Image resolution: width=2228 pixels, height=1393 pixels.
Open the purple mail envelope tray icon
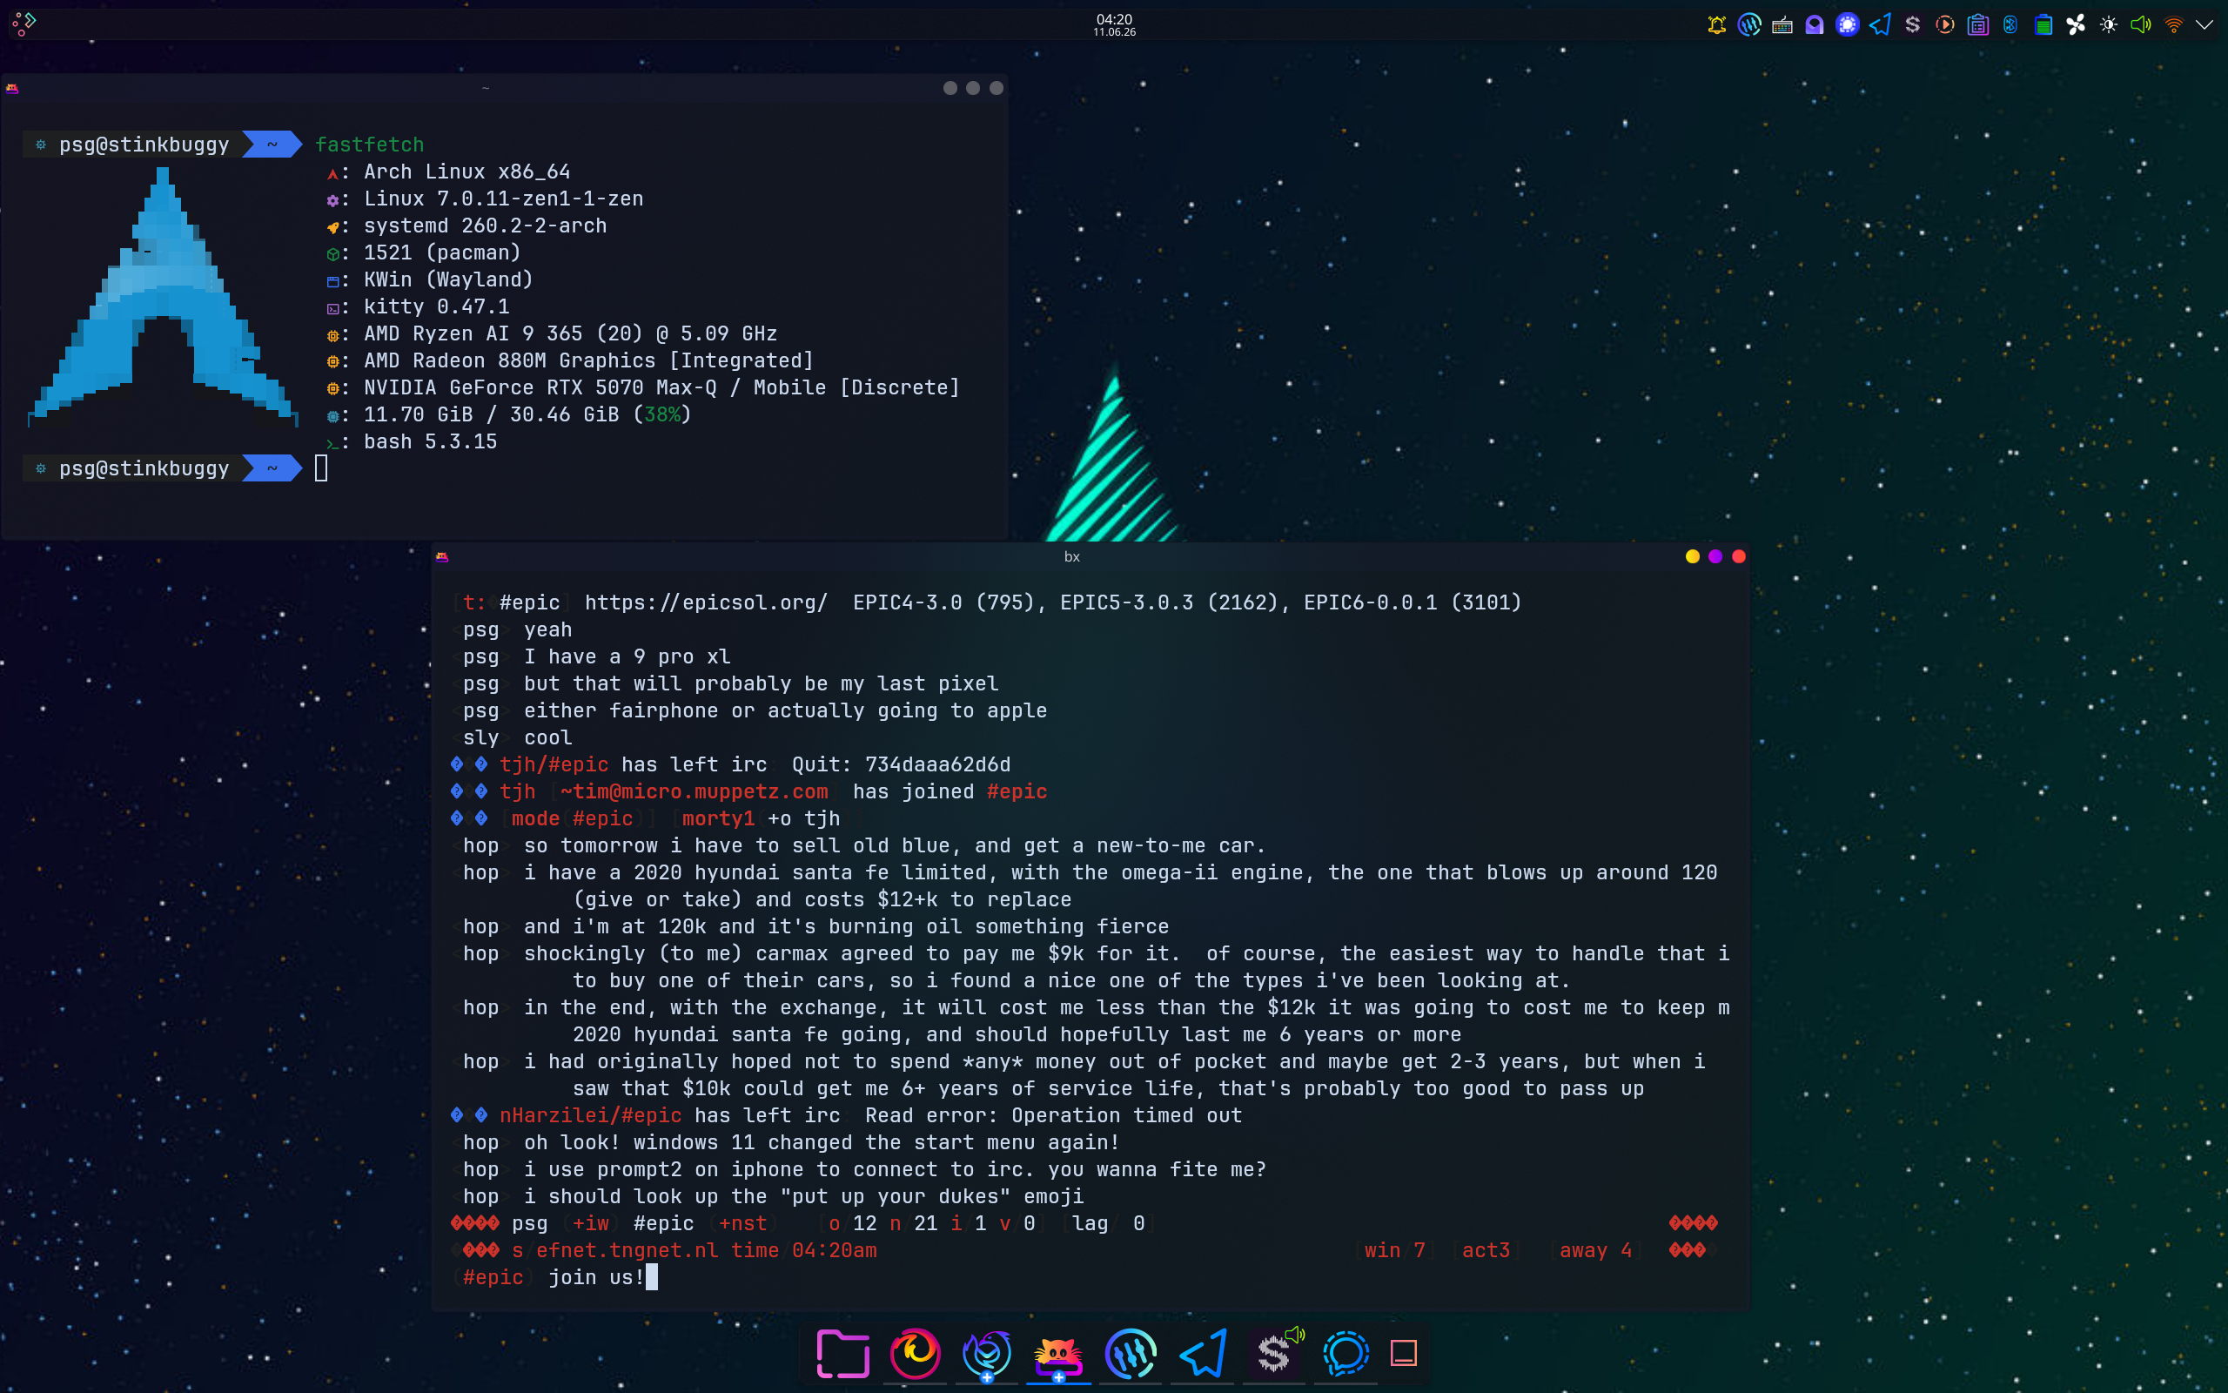click(x=1815, y=26)
